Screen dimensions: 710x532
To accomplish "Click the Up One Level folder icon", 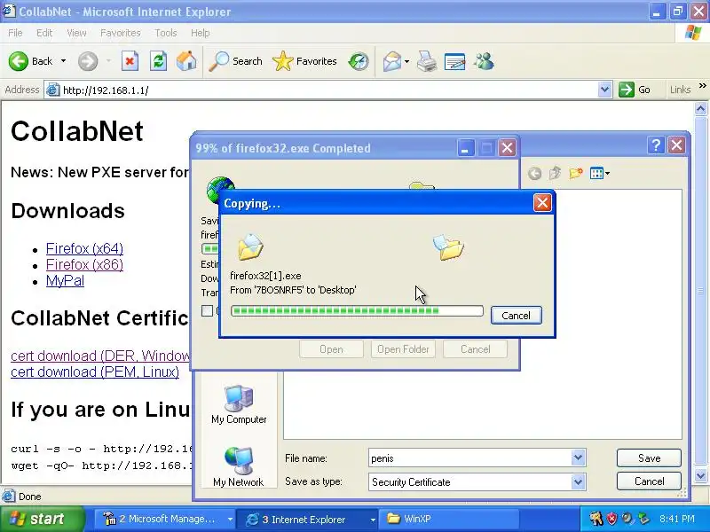I will 556,173.
